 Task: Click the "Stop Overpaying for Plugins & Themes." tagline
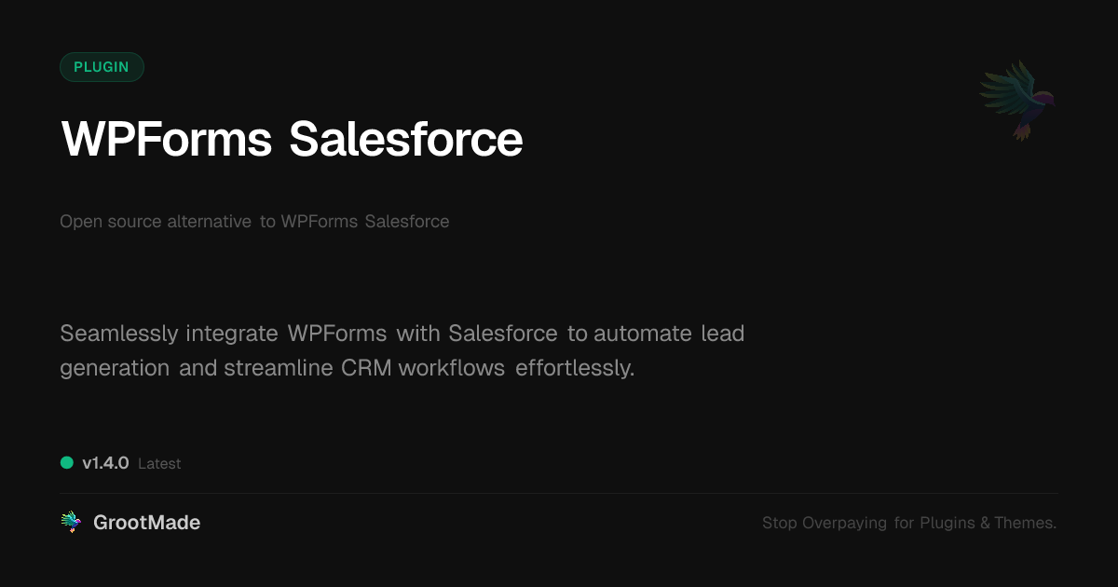point(908,523)
